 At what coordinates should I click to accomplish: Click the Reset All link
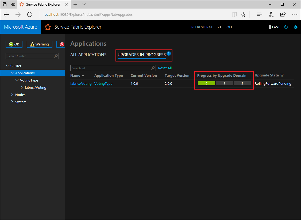coord(165,68)
